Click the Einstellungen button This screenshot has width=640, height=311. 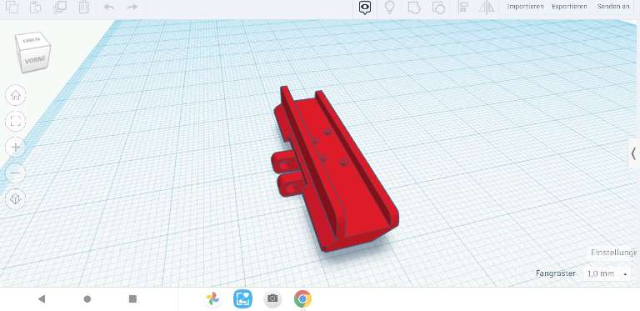tap(614, 253)
